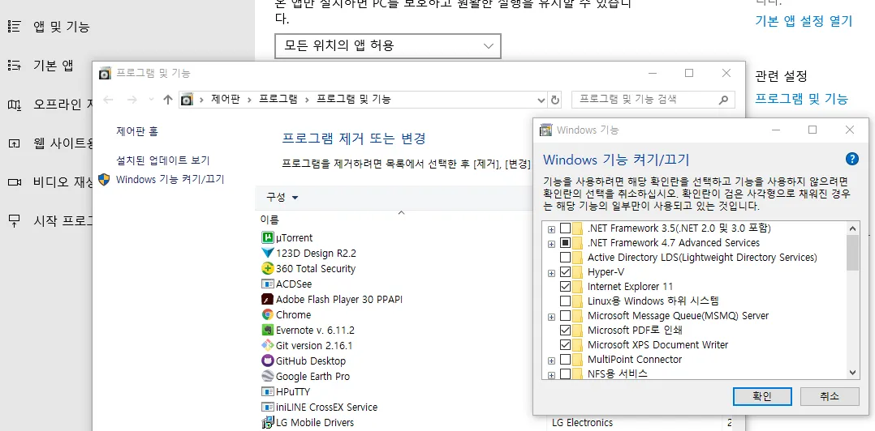Viewport: 875px width, 431px height.
Task: Click the 오프라인 map icon in Settings sidebar
Action: 14,105
